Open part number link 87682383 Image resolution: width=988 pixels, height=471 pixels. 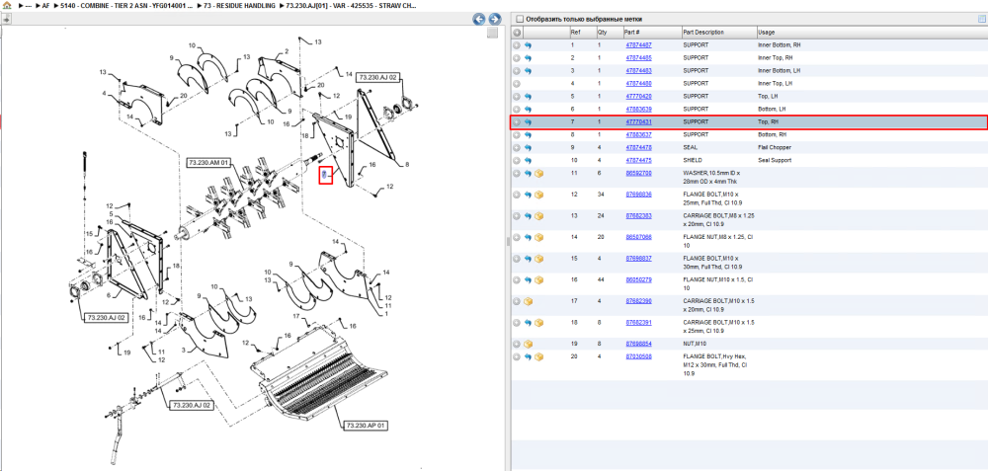pyautogui.click(x=638, y=216)
